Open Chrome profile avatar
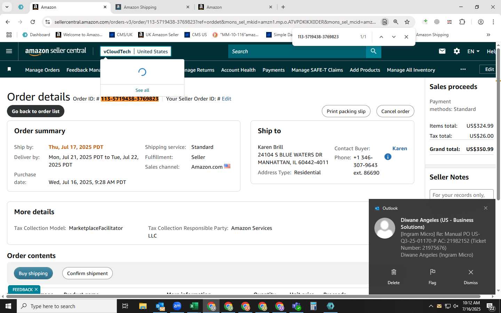This screenshot has height=313, width=501. [481, 22]
